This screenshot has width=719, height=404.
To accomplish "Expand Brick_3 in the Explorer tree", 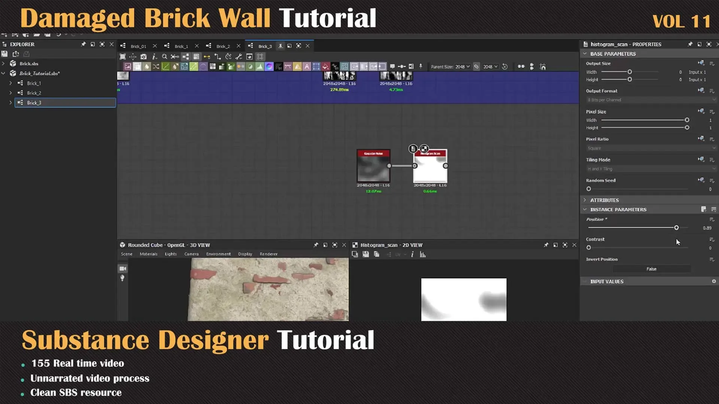I will [x=11, y=103].
